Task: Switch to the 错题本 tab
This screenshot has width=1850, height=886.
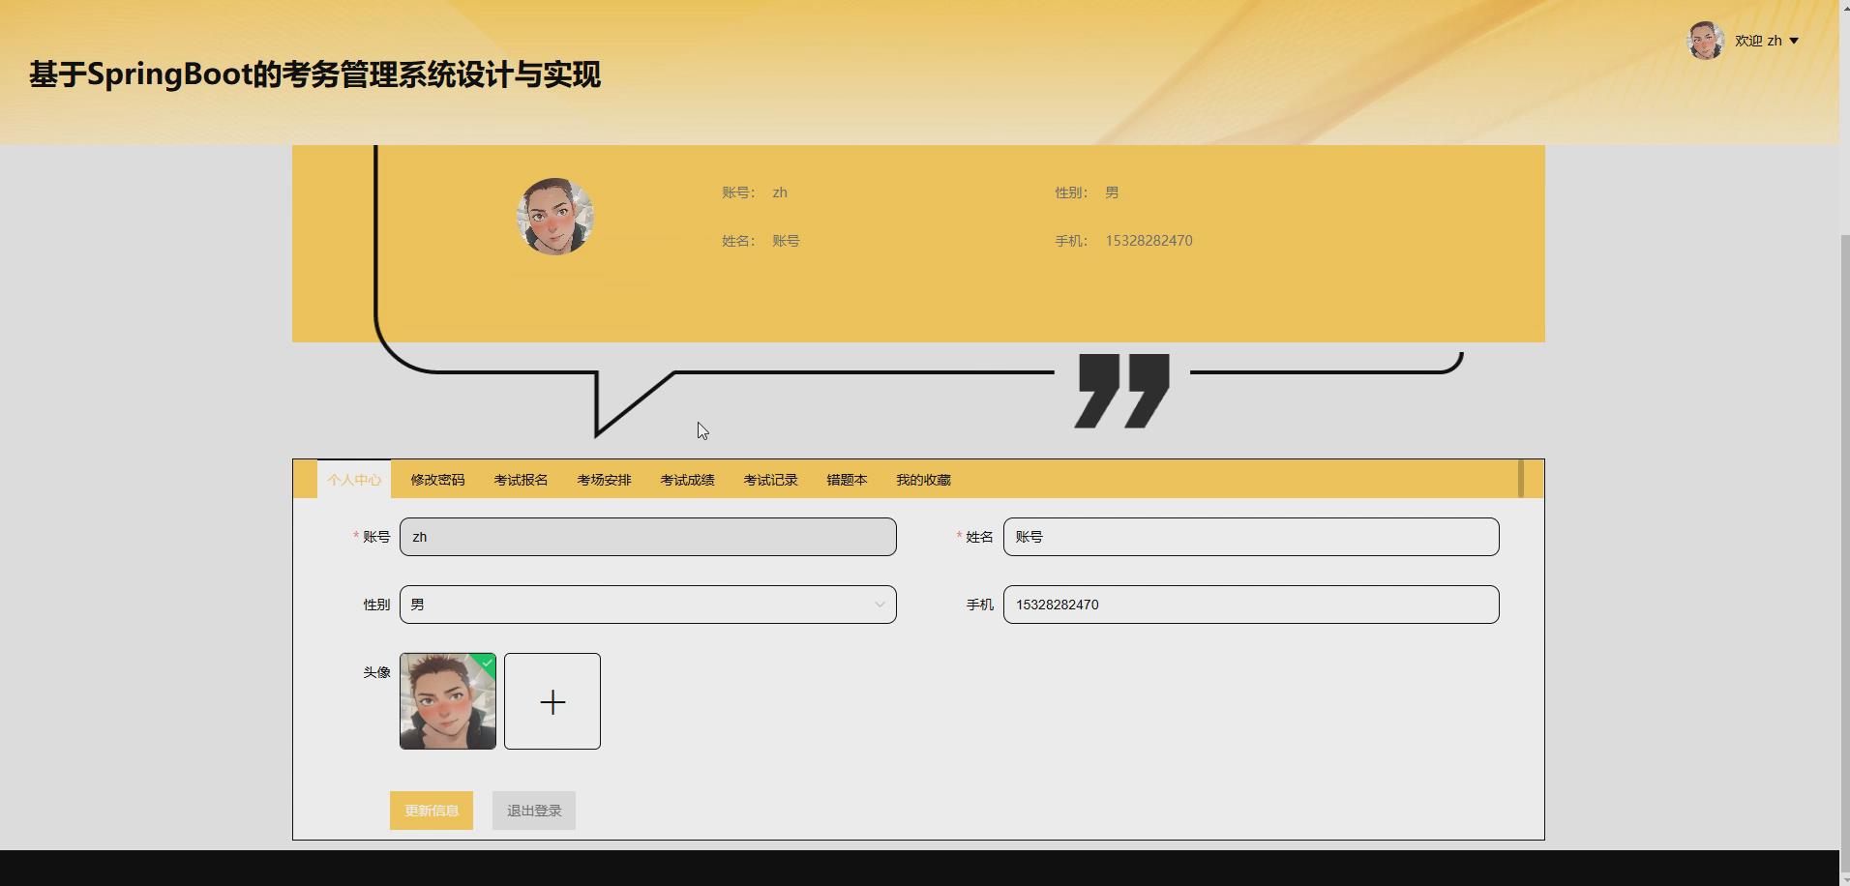Action: tap(846, 479)
